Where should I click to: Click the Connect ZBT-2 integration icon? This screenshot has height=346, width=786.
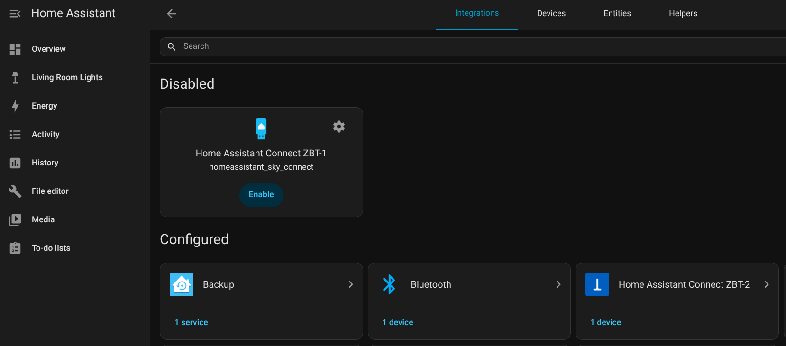597,284
